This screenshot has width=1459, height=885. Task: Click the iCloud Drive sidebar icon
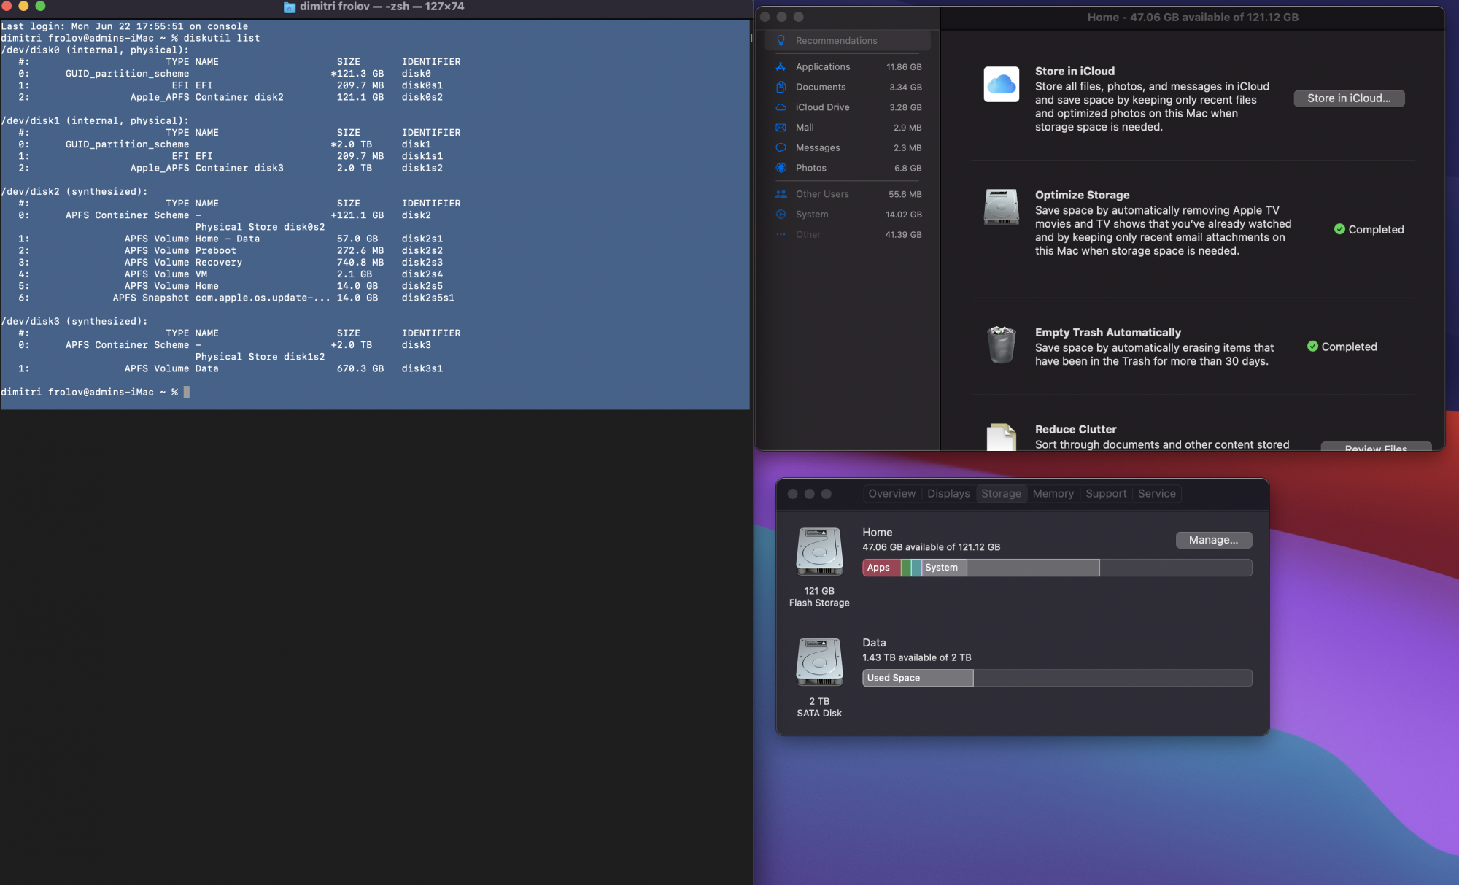(781, 107)
